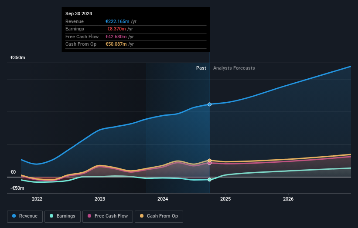
Task: Click the Earnings row label in tooltip
Action: click(75, 29)
